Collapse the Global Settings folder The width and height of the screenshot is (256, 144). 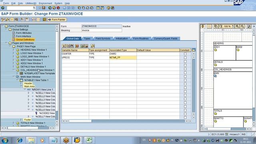pos(6,29)
